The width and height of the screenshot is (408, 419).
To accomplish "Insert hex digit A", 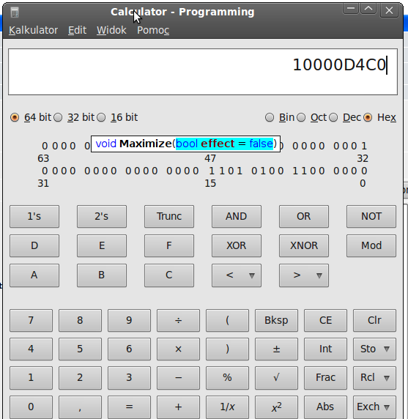I will tap(34, 275).
